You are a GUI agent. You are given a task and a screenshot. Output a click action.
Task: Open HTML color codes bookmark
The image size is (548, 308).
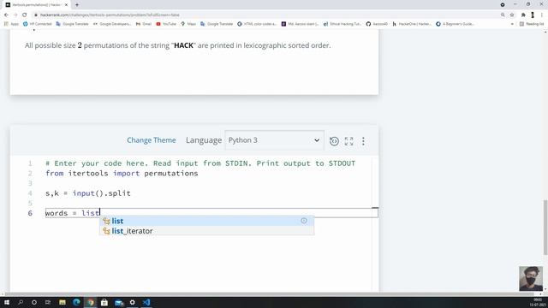click(257, 24)
